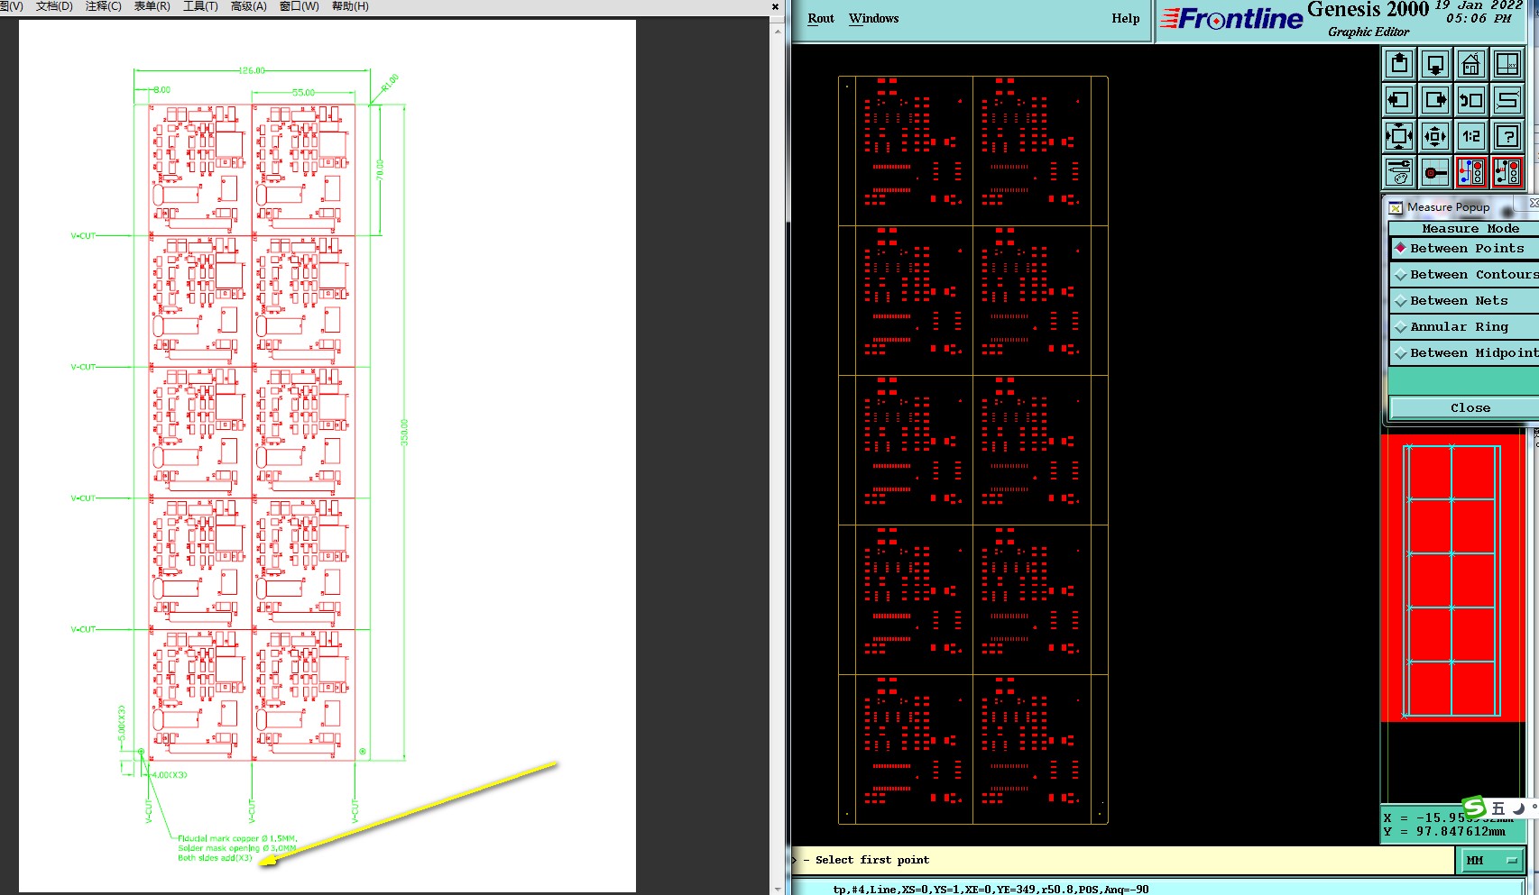The image size is (1539, 895).
Task: Open the 文档(D) menu in PDF viewer
Action: 54,6
